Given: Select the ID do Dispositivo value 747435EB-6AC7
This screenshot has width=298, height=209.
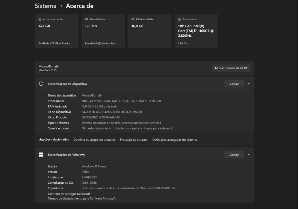Looking at the screenshot, I should click(x=112, y=112).
